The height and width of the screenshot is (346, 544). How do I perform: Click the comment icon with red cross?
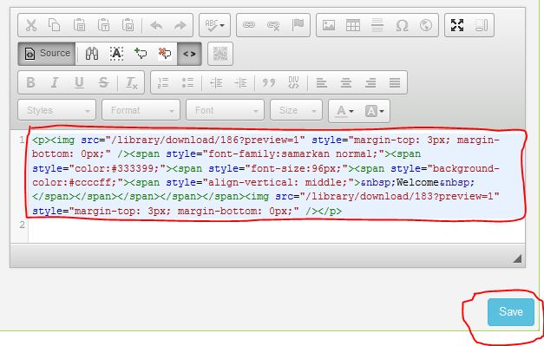tap(165, 54)
